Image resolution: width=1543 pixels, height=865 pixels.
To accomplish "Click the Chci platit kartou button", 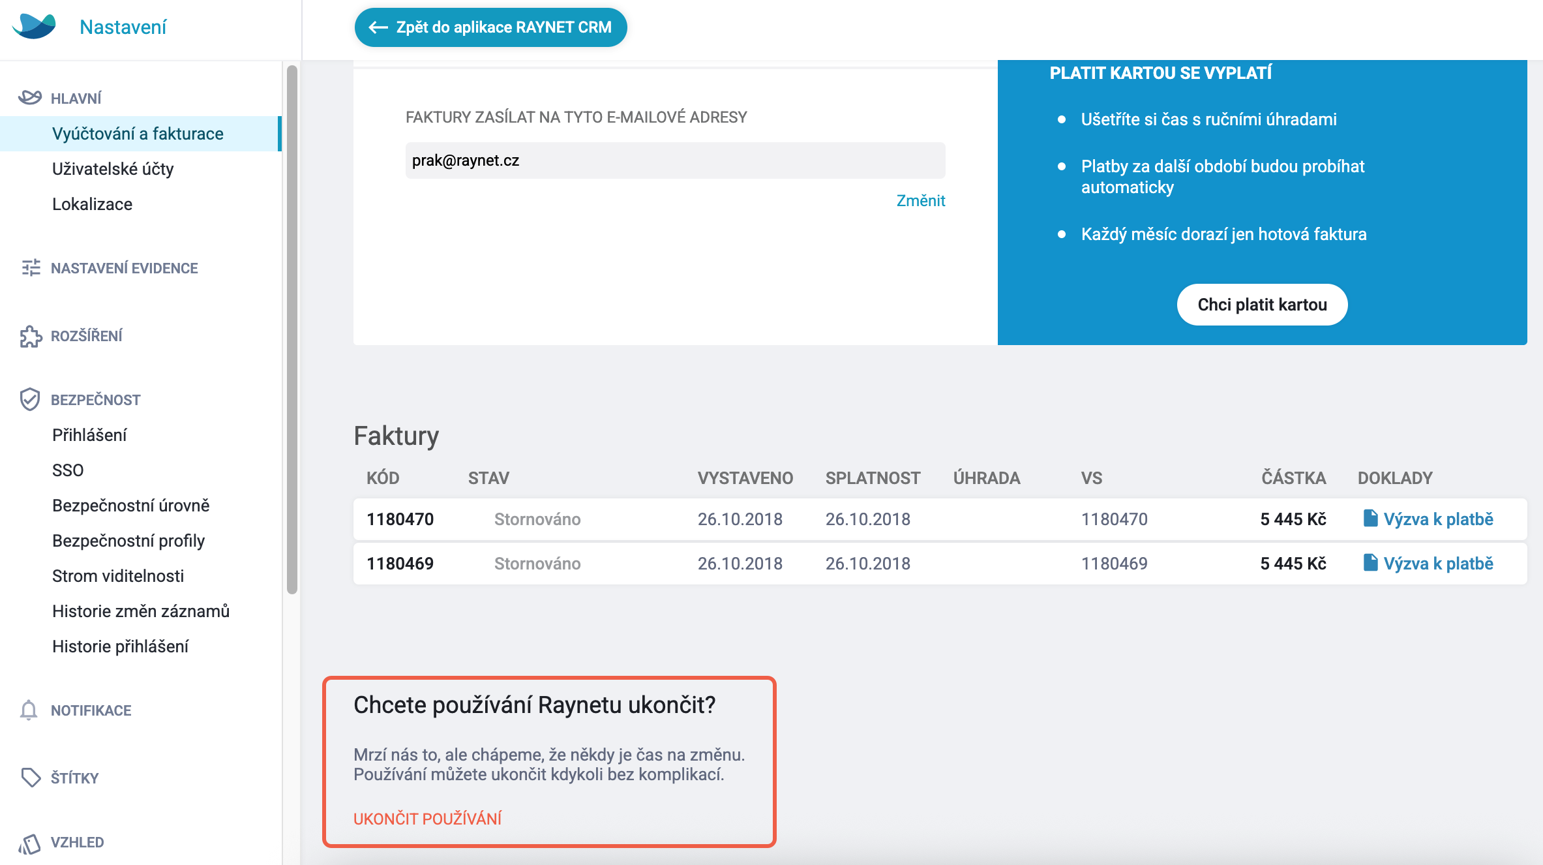I will tap(1263, 305).
